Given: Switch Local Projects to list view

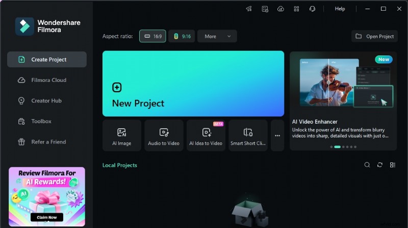Looking at the screenshot, I should point(393,165).
